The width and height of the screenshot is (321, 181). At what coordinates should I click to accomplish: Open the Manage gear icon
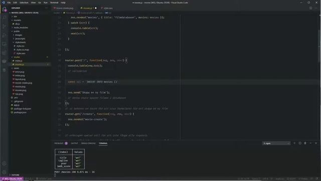[4, 172]
